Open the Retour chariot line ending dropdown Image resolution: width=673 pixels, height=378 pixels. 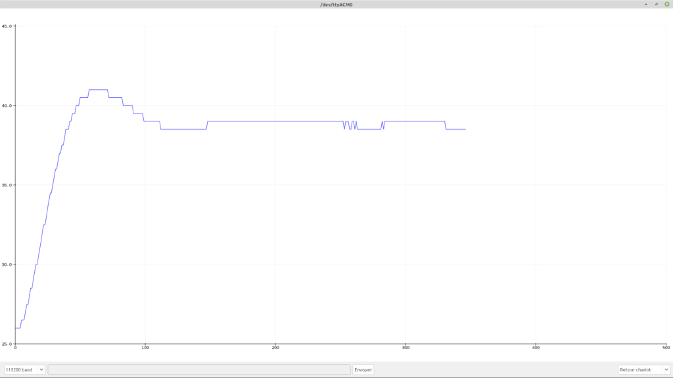coord(644,369)
